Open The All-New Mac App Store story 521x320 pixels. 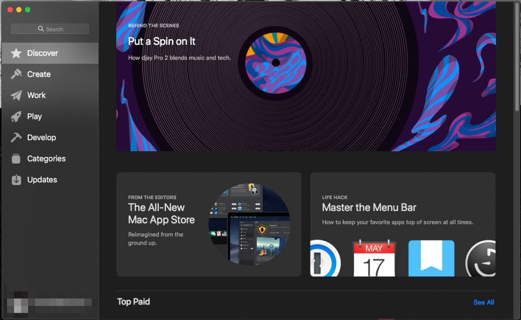[x=209, y=224]
